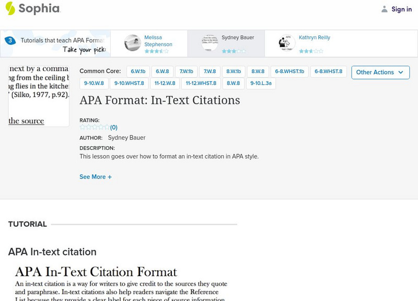Select the 6-8.WHST.1b standard tag
The image size is (418, 301).
289,72
